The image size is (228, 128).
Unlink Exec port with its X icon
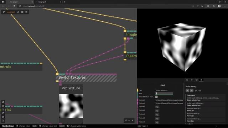[156, 90]
